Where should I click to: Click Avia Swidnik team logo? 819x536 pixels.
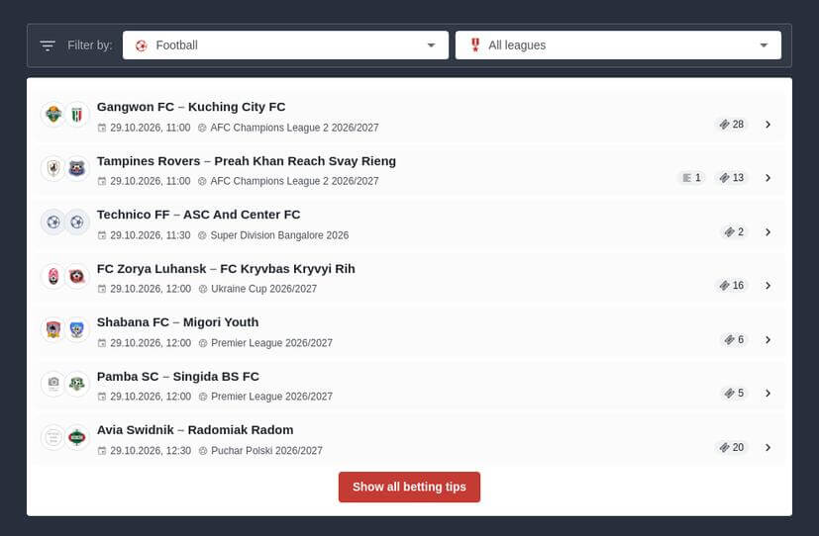coord(53,437)
